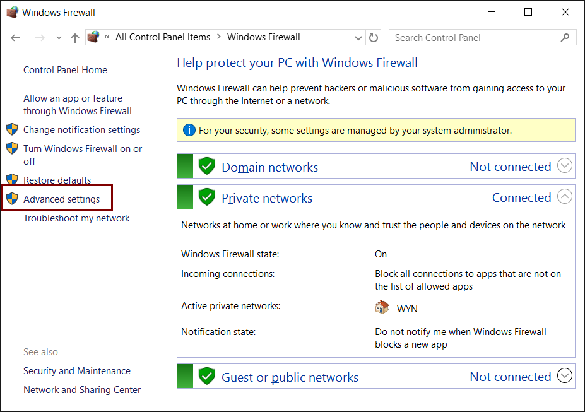Refresh the Windows Firewall page
The height and width of the screenshot is (412, 585).
click(374, 38)
